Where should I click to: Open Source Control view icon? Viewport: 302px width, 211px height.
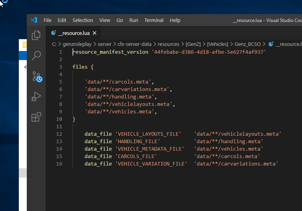coord(37,76)
